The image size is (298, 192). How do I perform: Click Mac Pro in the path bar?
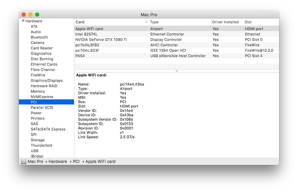tap(35, 162)
